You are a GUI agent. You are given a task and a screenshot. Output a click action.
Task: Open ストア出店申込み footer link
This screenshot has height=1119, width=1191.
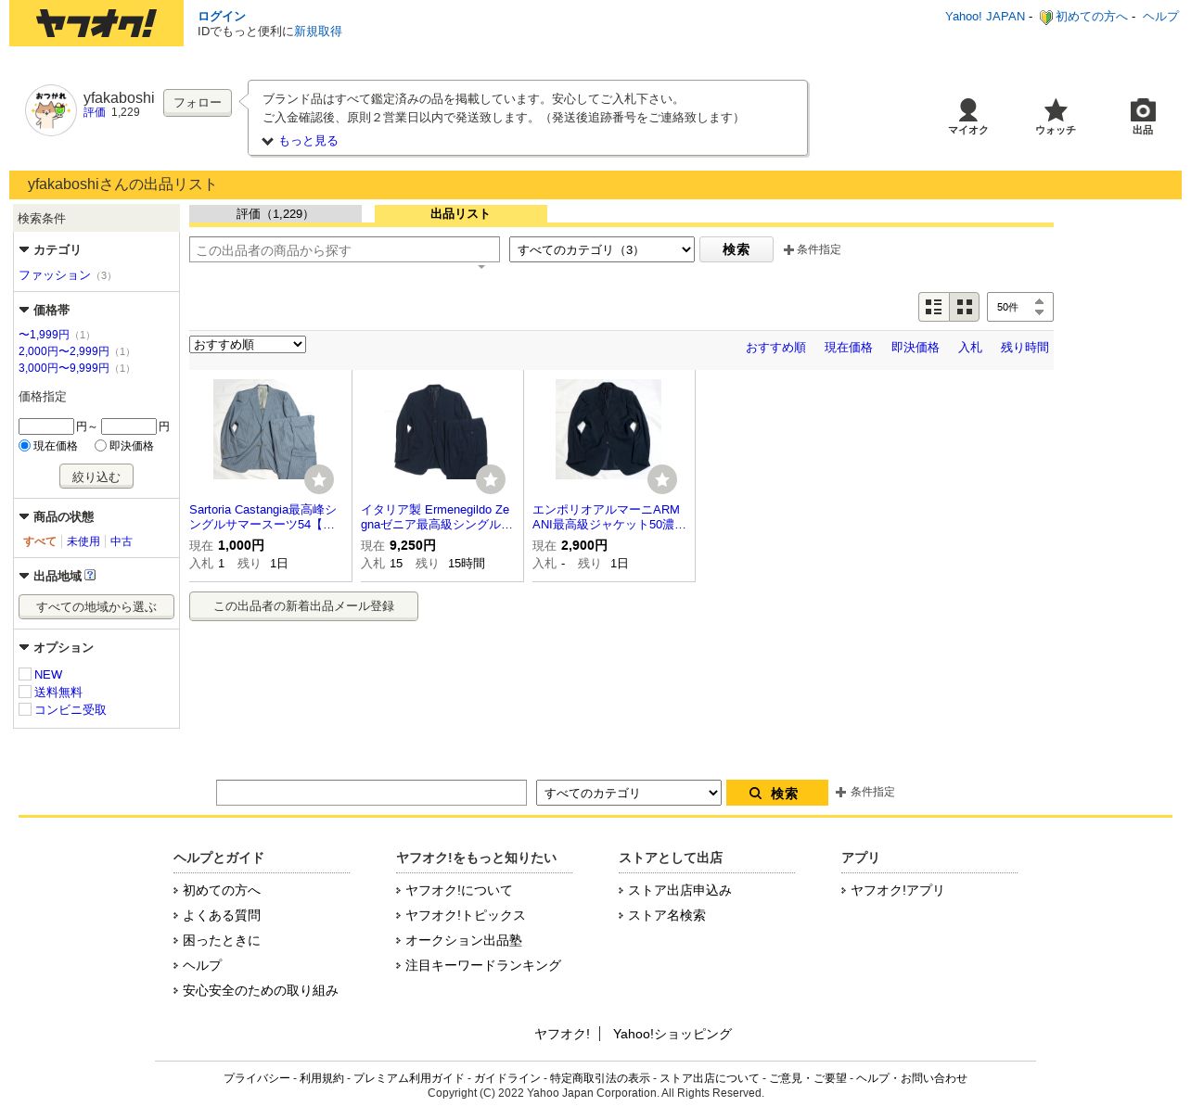(x=680, y=890)
